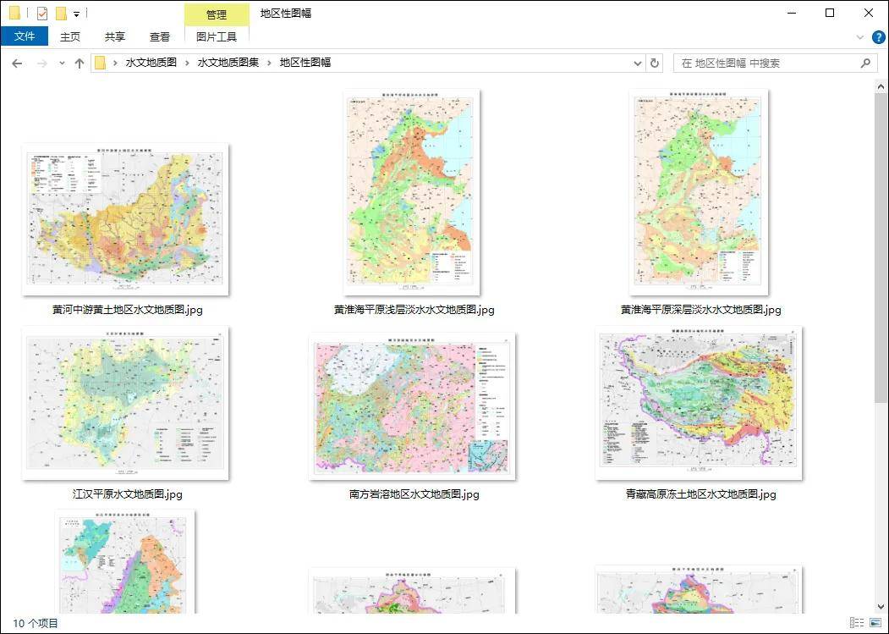Open Customize Quick Access Toolbar dropdown
The width and height of the screenshot is (889, 634).
(x=76, y=14)
